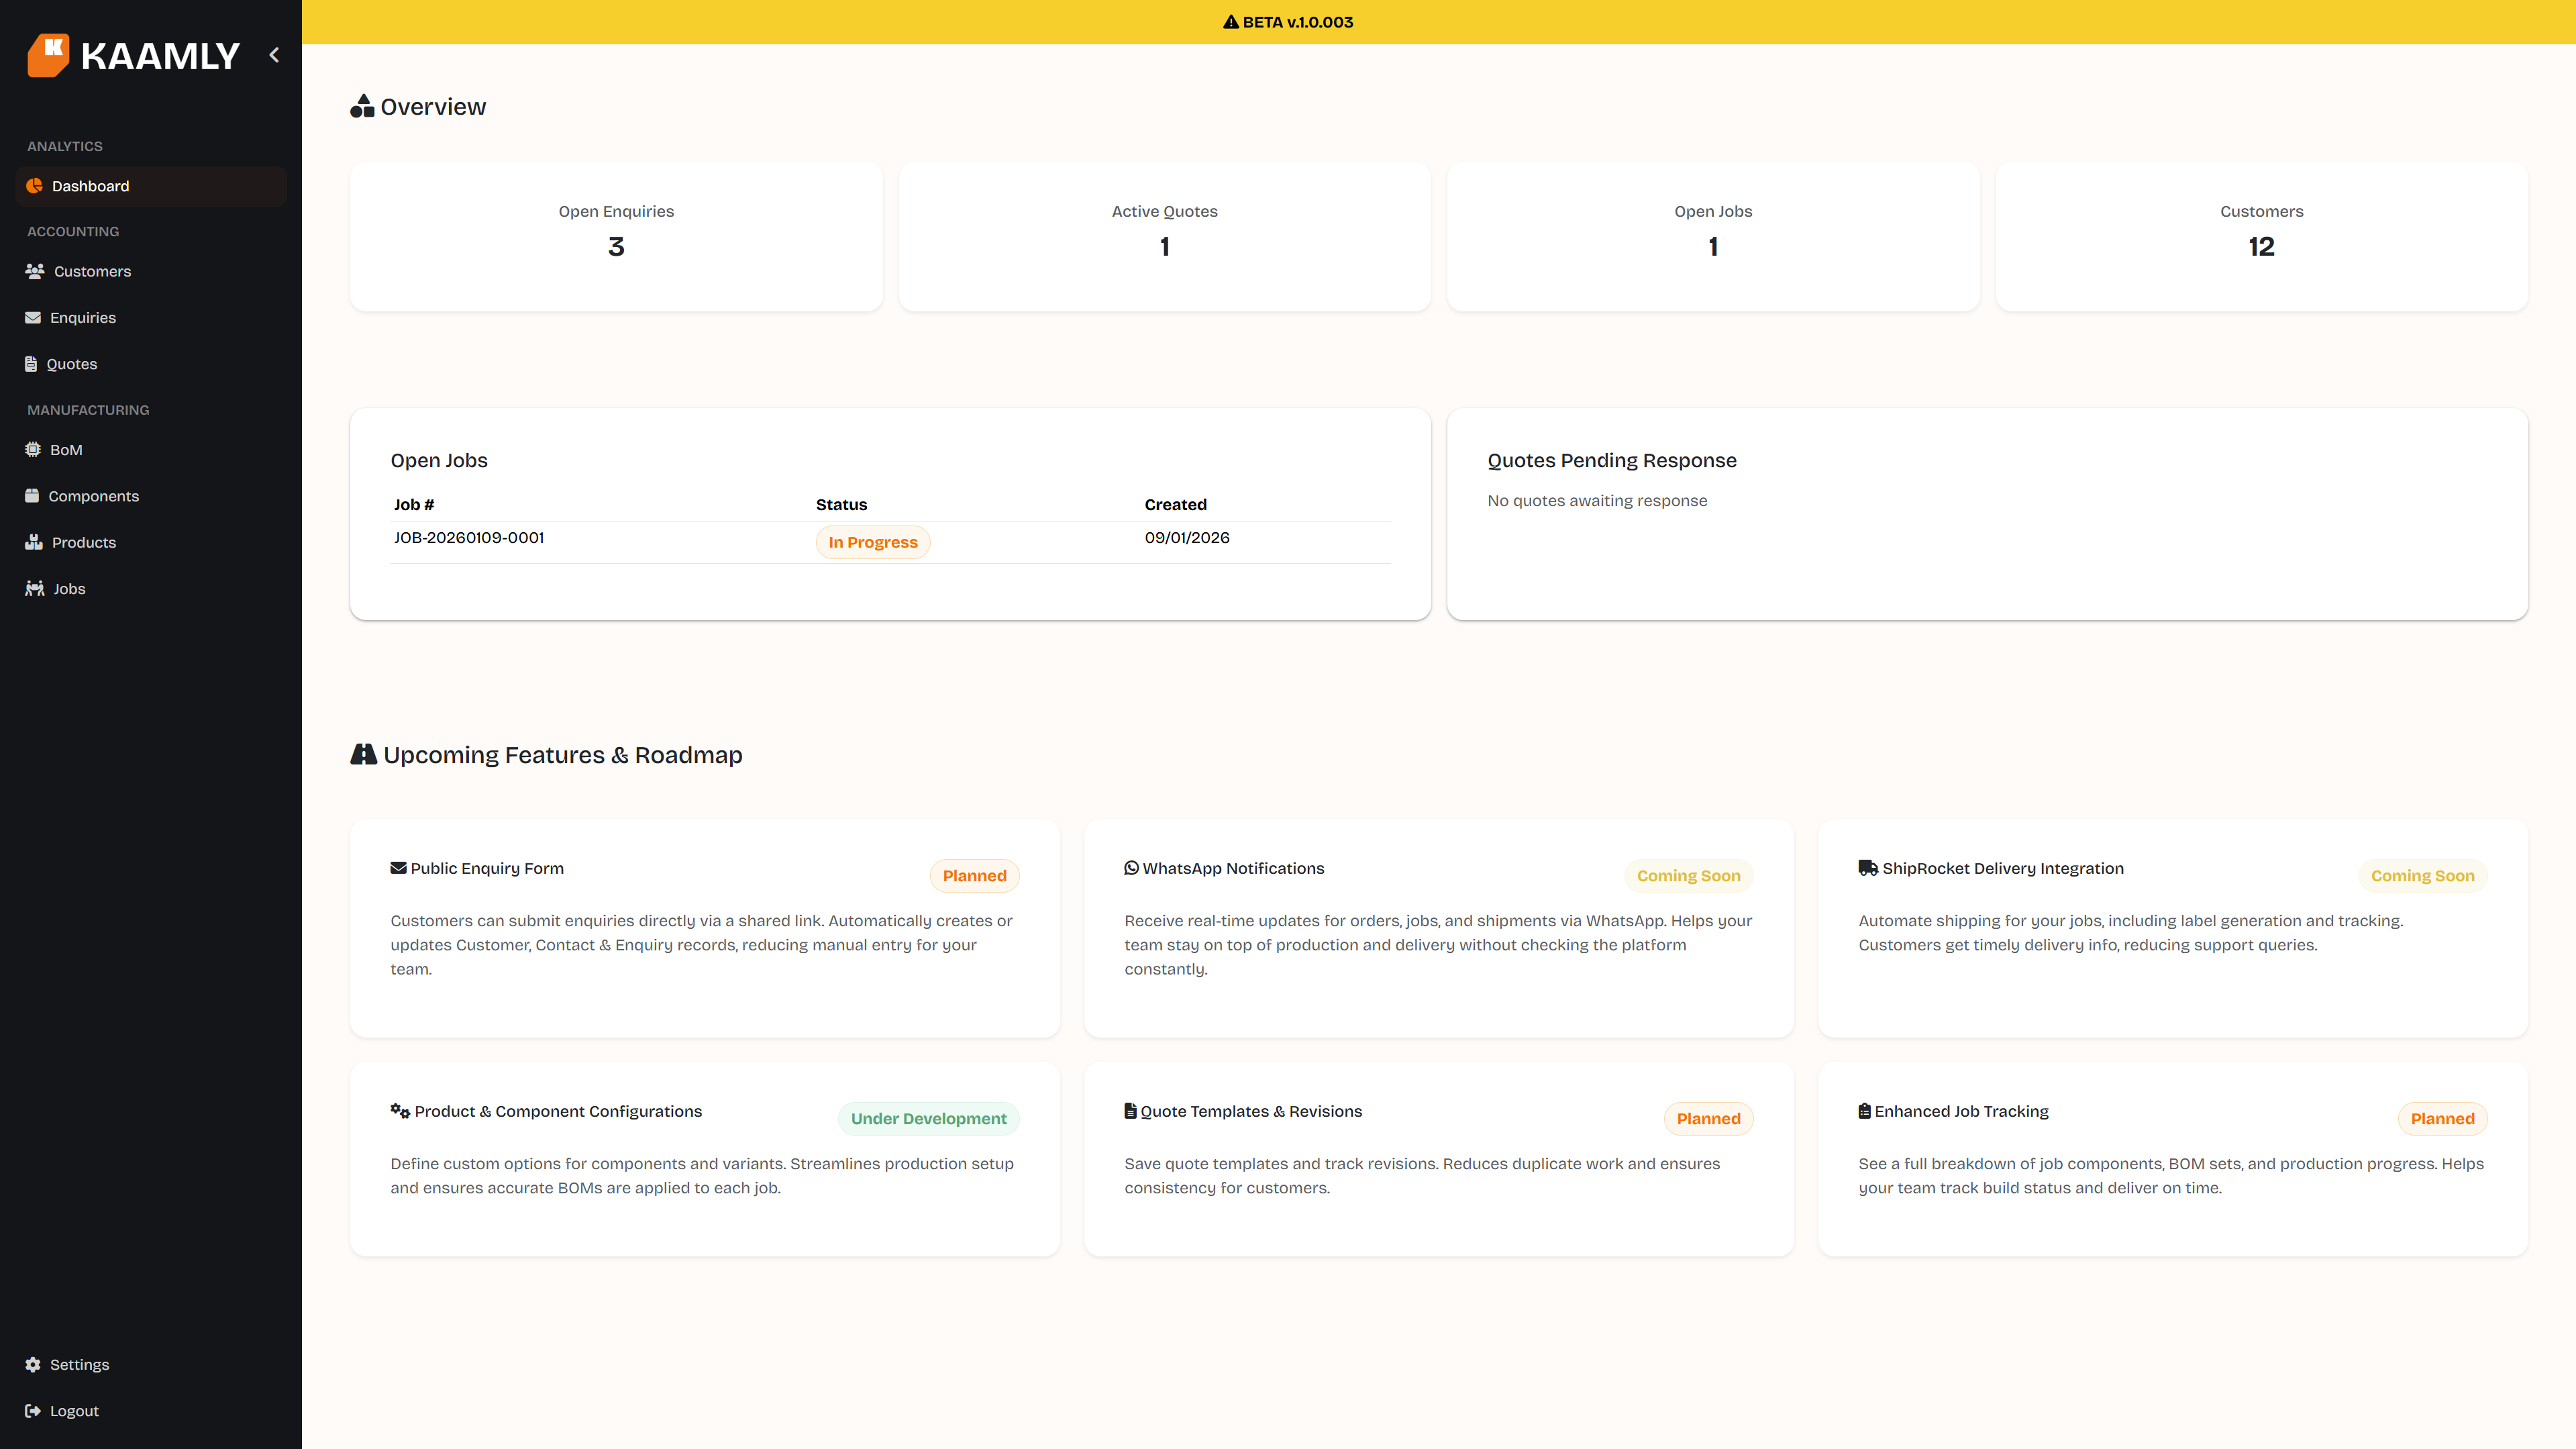Click the Logout arrow icon

33,1410
